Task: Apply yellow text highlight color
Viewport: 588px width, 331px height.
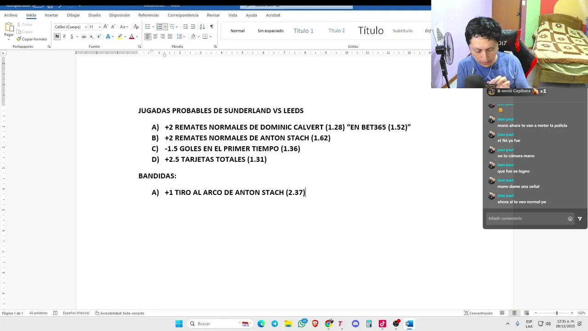Action: tap(120, 36)
